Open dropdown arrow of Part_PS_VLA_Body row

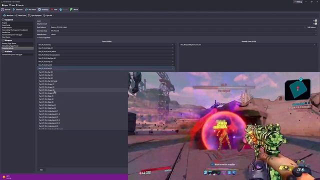pos(172,44)
